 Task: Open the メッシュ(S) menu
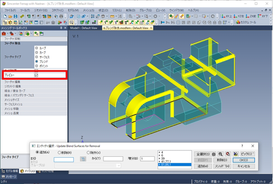coord(89,10)
